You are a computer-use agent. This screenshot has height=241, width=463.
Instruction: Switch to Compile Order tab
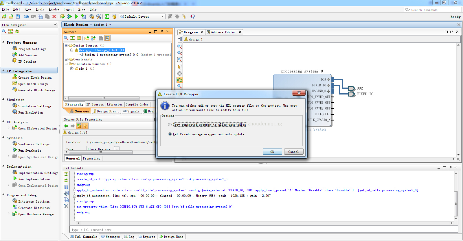[x=137, y=104]
